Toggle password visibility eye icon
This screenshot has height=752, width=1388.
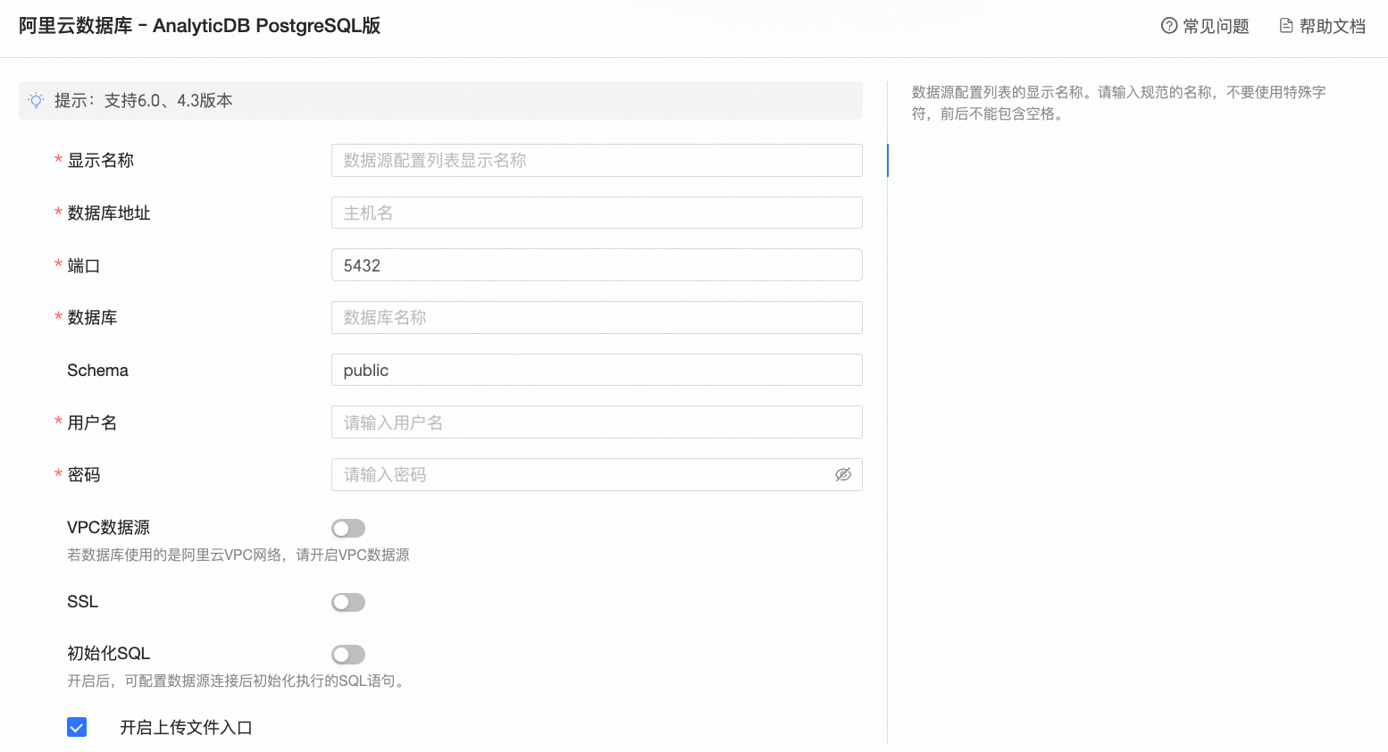pos(843,474)
